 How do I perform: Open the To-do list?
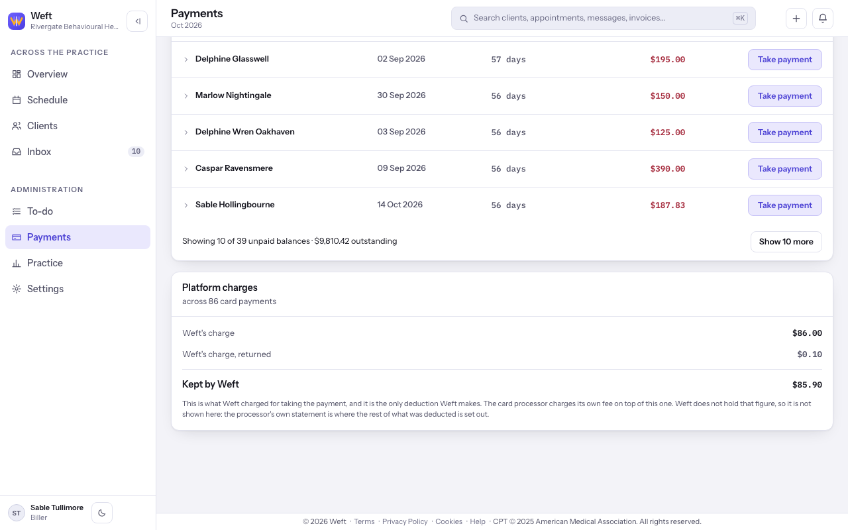[78, 211]
